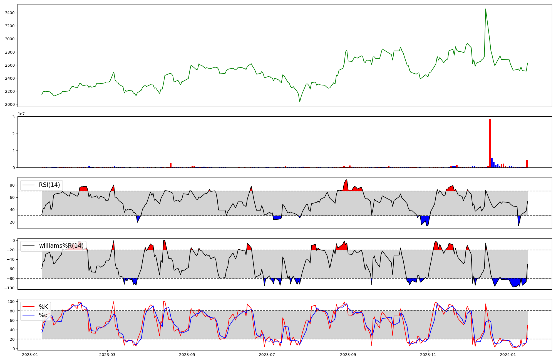Click the 2023-07 x-axis label
This screenshot has height=361, width=556.
pos(267,355)
